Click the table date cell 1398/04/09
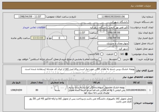 point(16,90)
